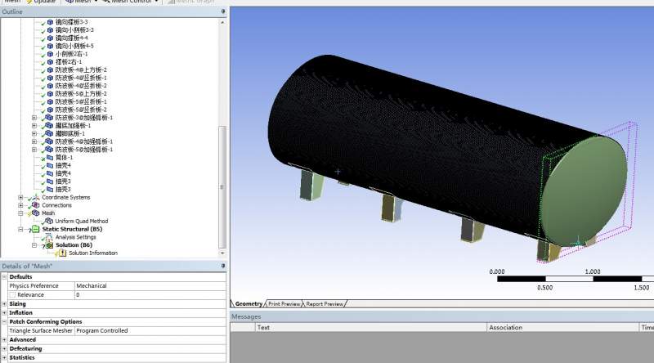Collapse the Solution (B6) branch
The image size is (654, 363).
tap(34, 245)
